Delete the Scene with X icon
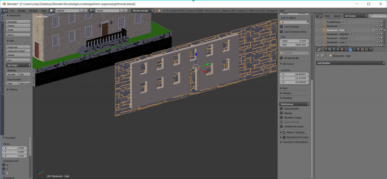Image resolution: width=387 pixels, height=179 pixels. 125,11
